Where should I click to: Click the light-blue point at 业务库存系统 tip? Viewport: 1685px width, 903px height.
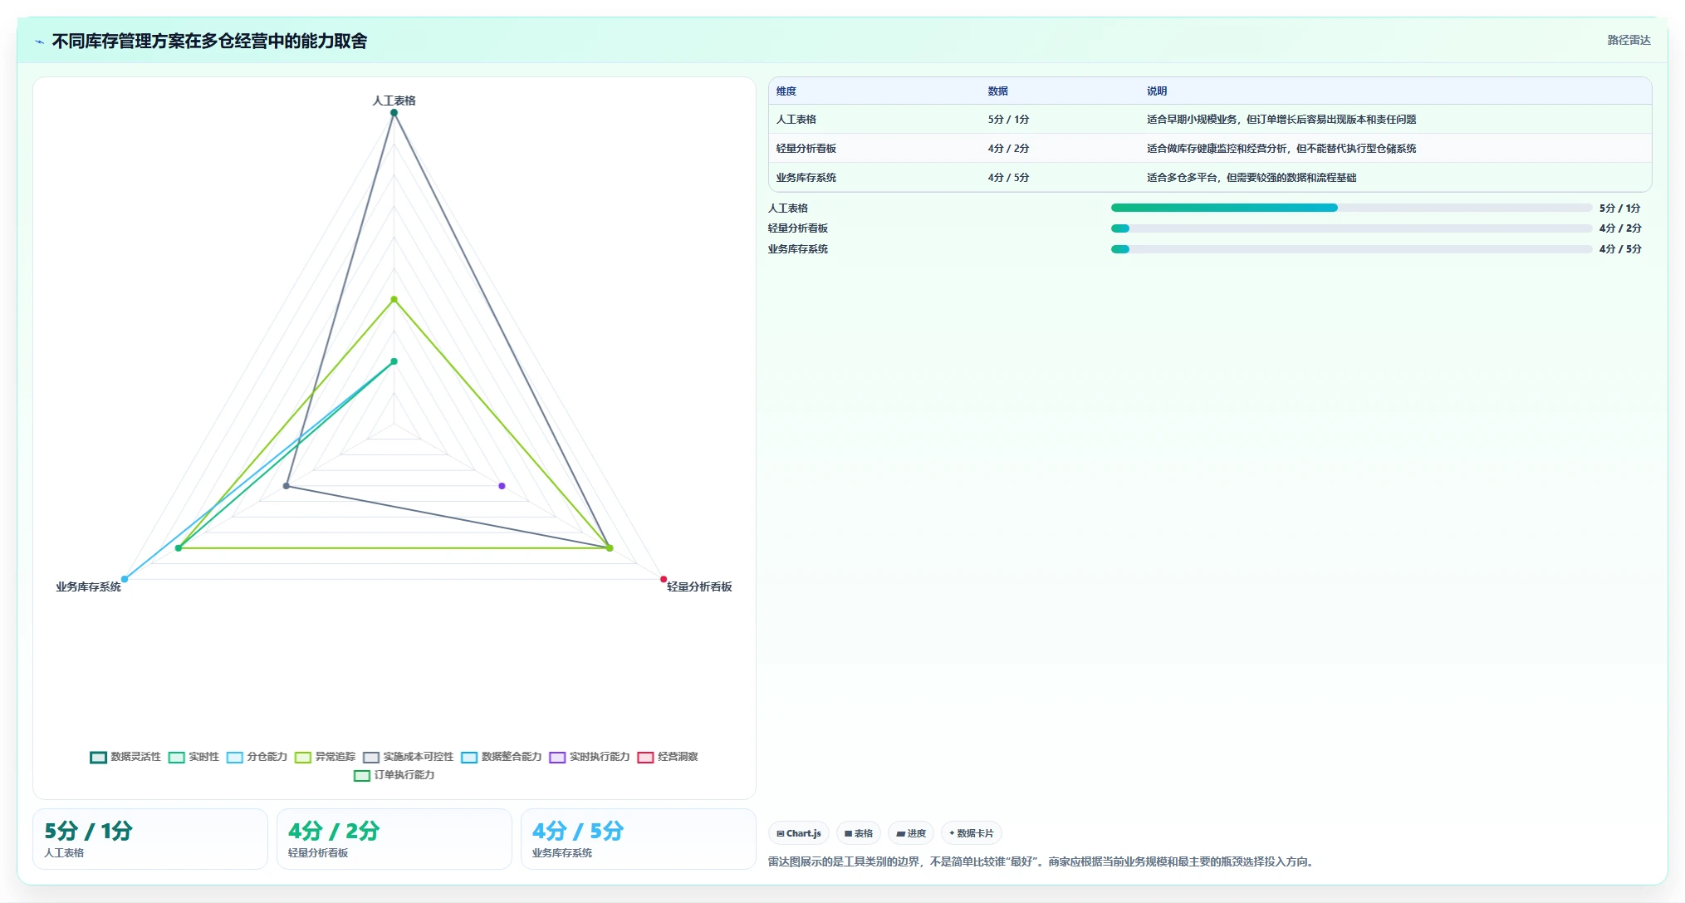point(125,579)
